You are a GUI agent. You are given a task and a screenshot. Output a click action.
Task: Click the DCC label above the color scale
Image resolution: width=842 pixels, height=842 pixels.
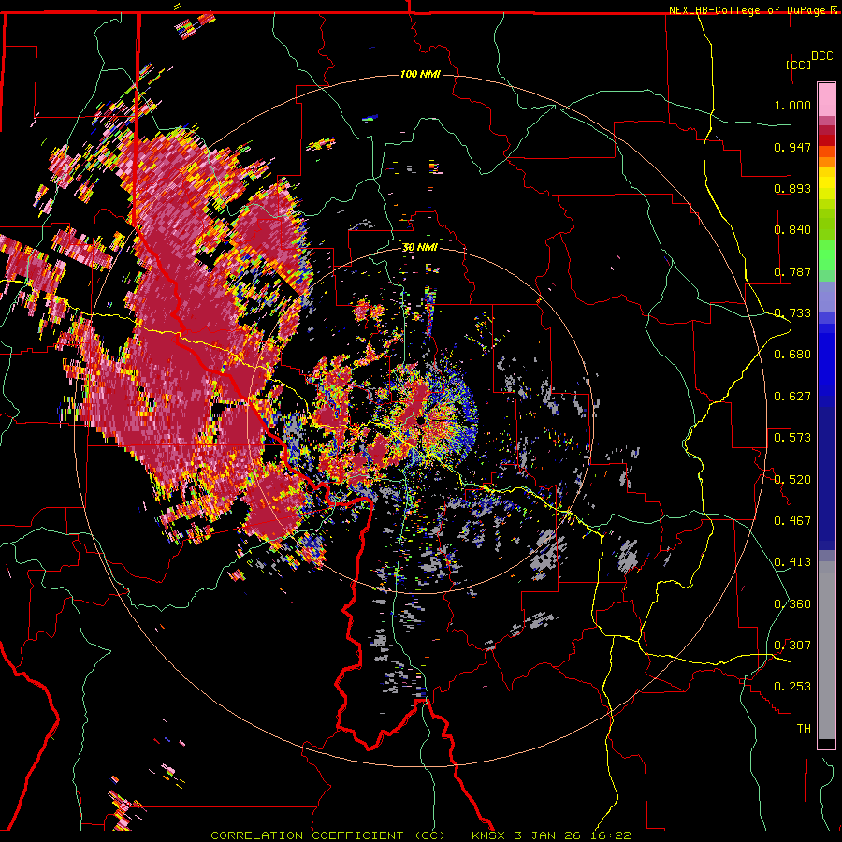point(821,56)
